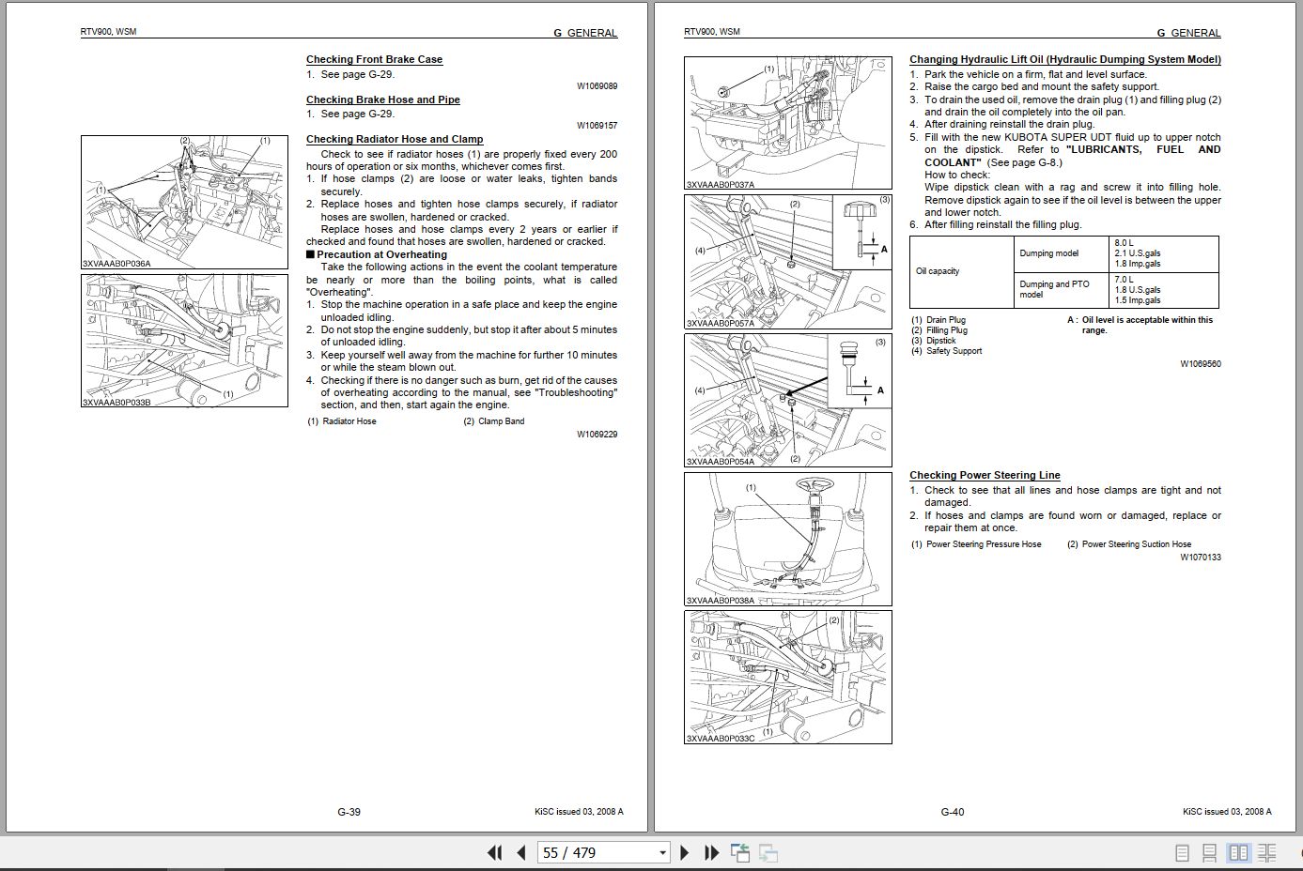Click drain plug diagram 3XVAAAB0P037A

pyautogui.click(x=787, y=123)
